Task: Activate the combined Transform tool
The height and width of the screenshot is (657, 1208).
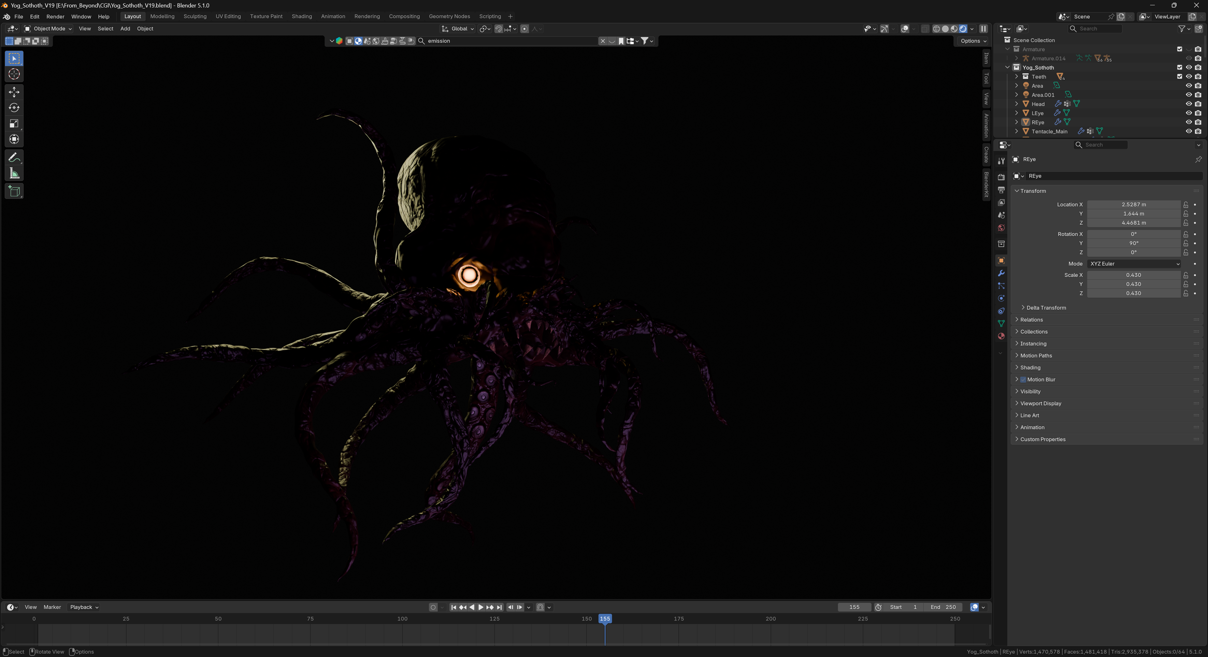Action: click(x=14, y=139)
